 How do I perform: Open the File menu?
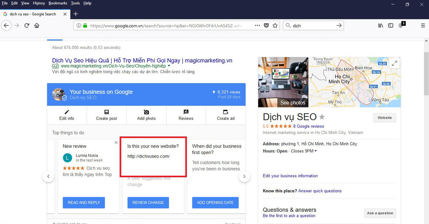[5, 3]
